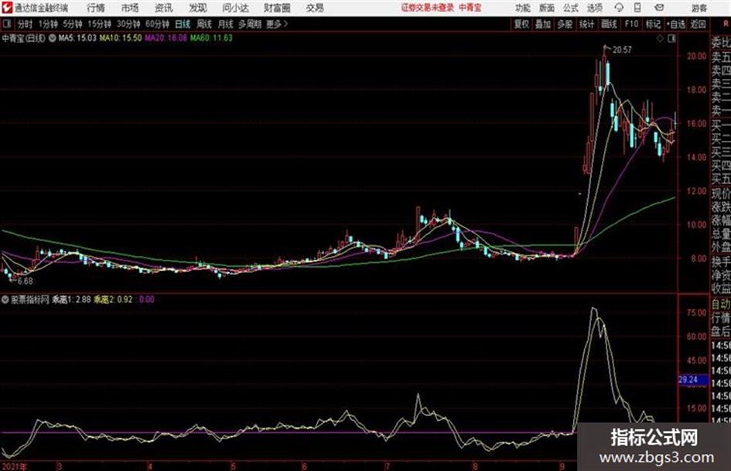Open the 行情 menu
The image size is (731, 471).
(96, 8)
